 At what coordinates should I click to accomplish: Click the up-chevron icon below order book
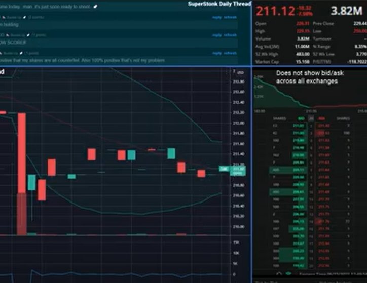point(279,273)
